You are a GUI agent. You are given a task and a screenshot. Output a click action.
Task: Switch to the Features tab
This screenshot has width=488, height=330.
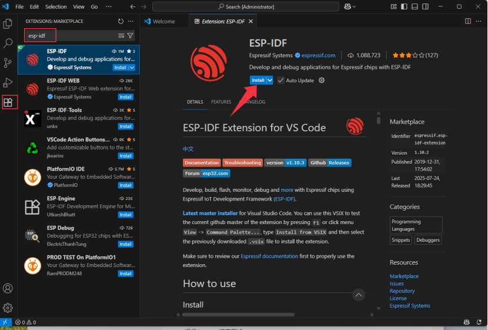221,102
